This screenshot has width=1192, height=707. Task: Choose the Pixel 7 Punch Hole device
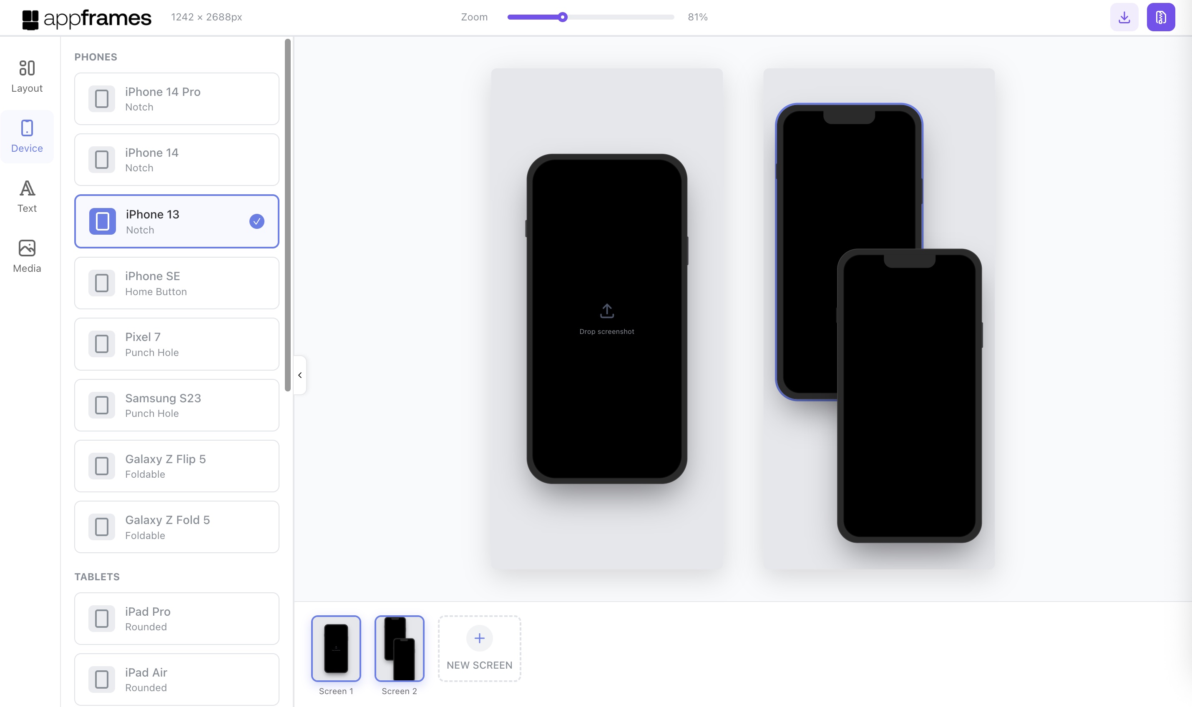tap(176, 344)
